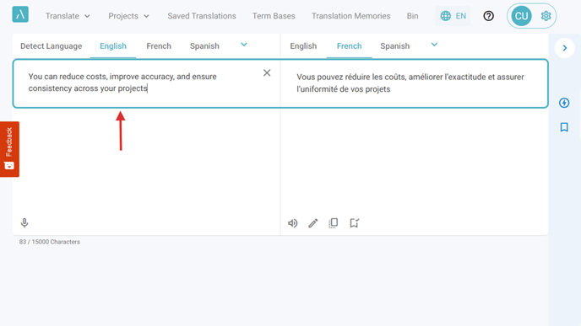
Task: Go to Saved Translations
Action: pyautogui.click(x=202, y=16)
